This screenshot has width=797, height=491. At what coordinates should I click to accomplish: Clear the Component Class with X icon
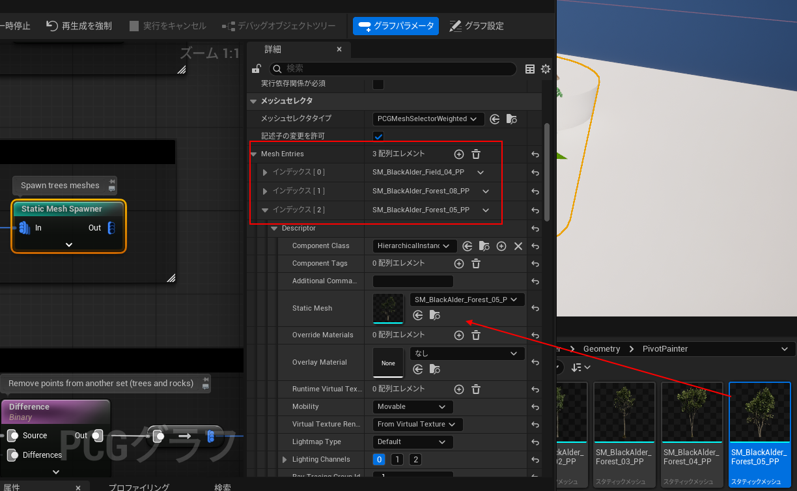point(518,246)
